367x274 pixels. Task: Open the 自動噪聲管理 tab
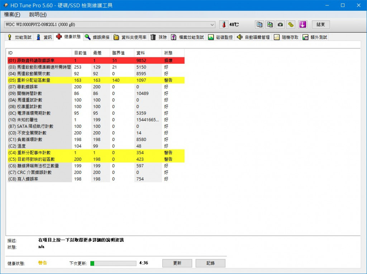coord(253,37)
